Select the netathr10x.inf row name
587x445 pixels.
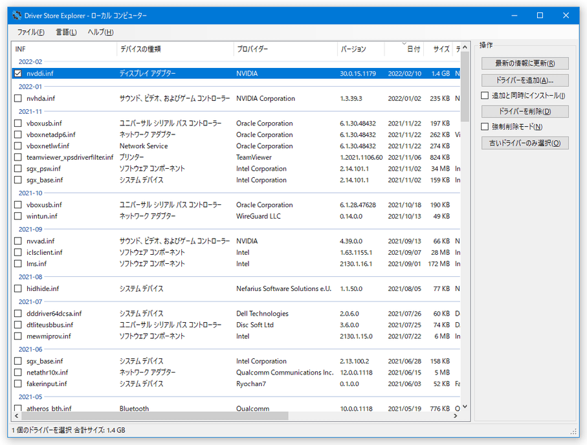(x=47, y=373)
